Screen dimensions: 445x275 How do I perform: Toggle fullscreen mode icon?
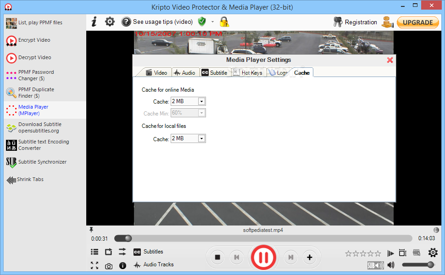tap(95, 265)
